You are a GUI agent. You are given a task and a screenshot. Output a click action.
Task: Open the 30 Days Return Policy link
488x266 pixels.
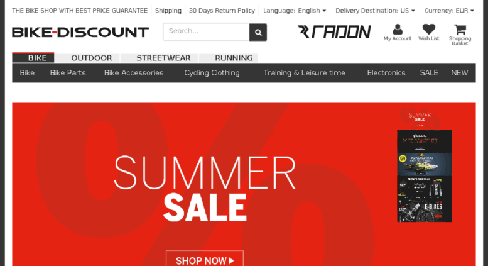tap(222, 11)
